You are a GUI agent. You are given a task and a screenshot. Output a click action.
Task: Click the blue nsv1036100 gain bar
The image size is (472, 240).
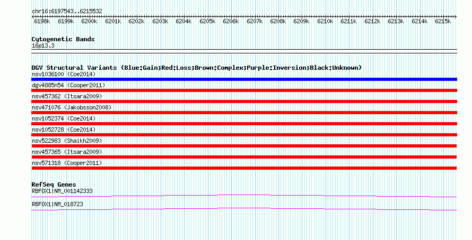coord(244,79)
